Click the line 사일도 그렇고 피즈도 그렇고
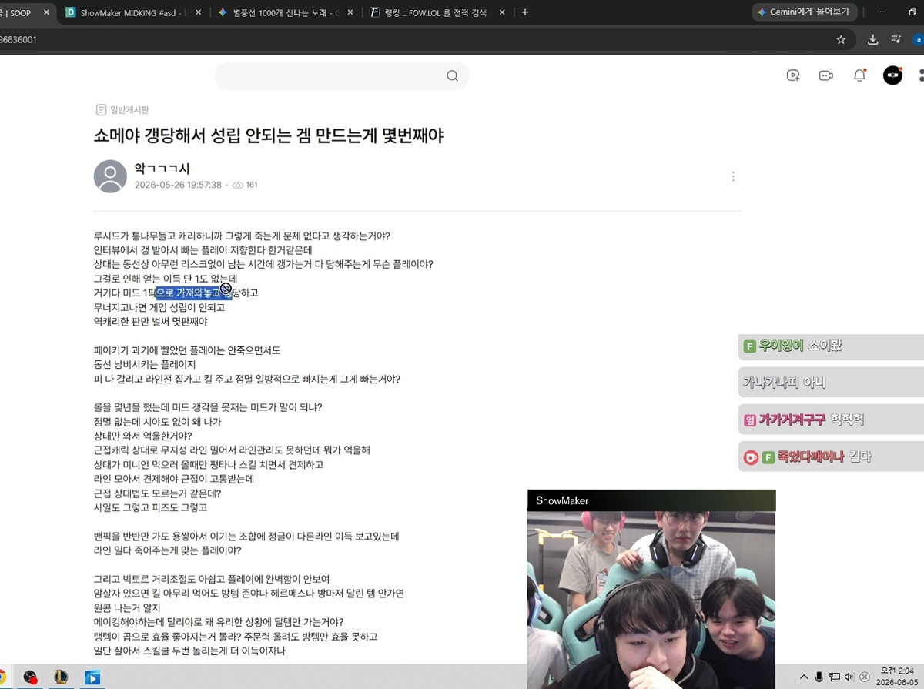 click(x=150, y=507)
